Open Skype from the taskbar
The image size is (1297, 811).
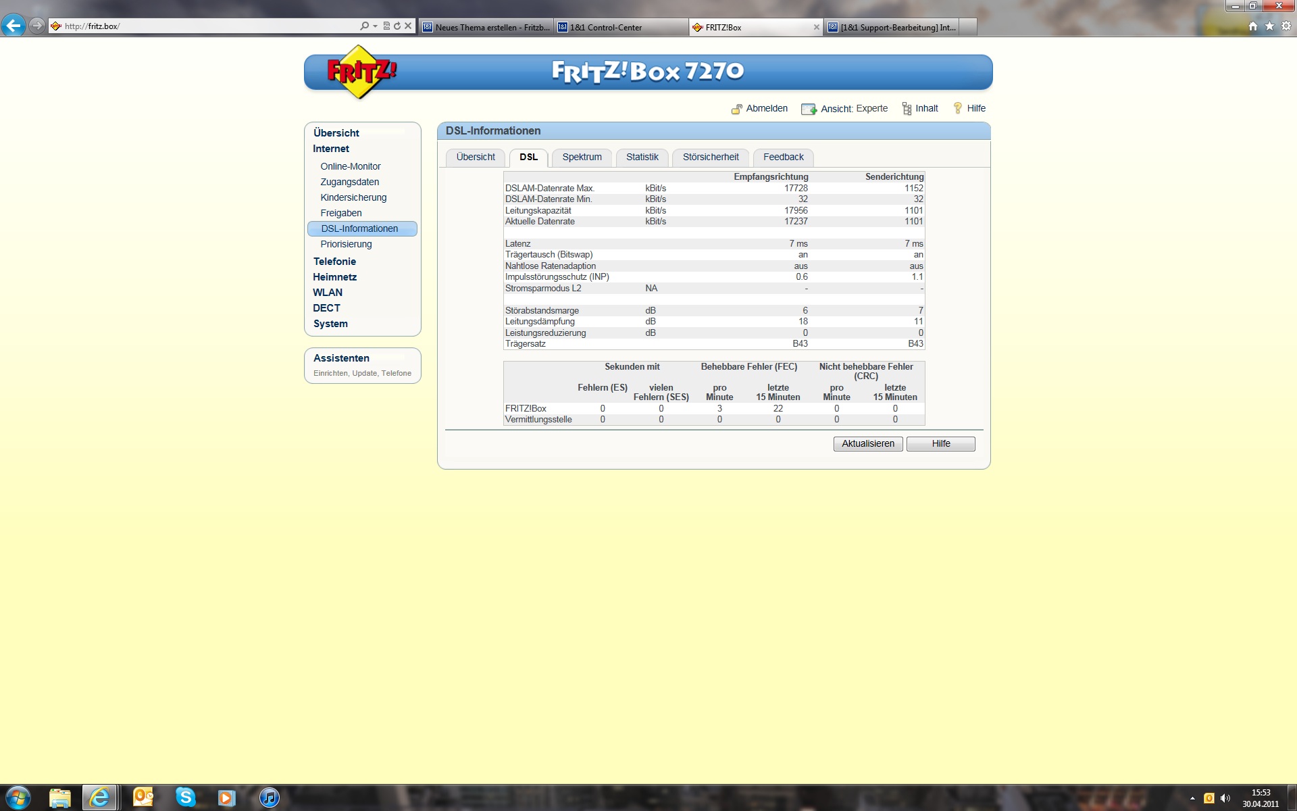point(185,798)
